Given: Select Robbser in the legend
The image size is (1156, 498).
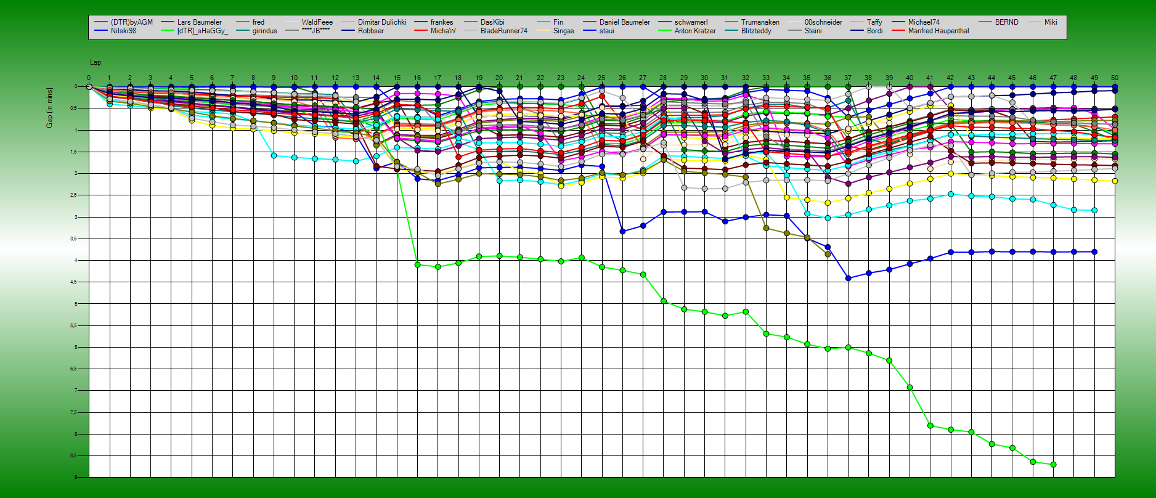Looking at the screenshot, I should (363, 31).
